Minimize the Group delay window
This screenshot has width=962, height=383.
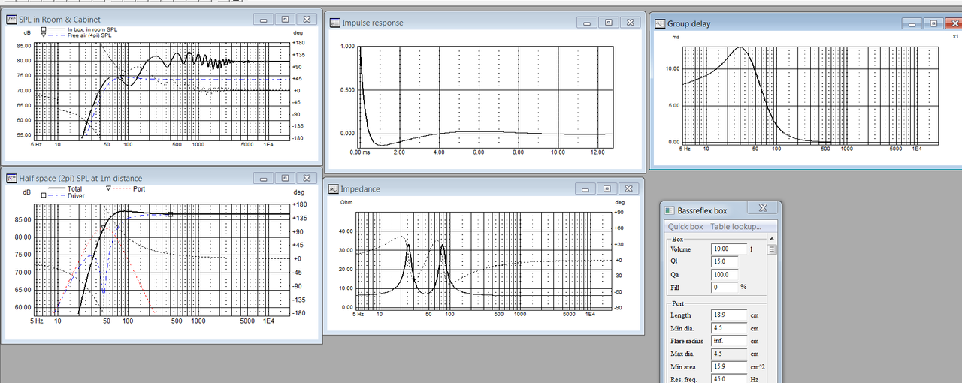tap(912, 23)
